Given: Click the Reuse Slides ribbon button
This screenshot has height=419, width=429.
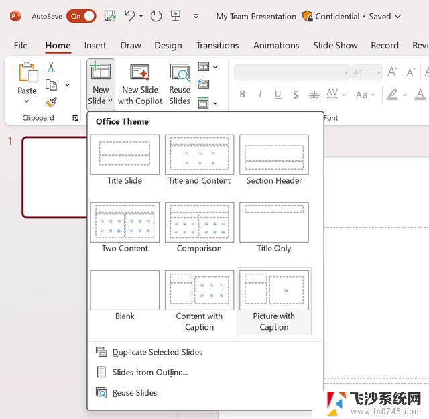Looking at the screenshot, I should click(180, 84).
